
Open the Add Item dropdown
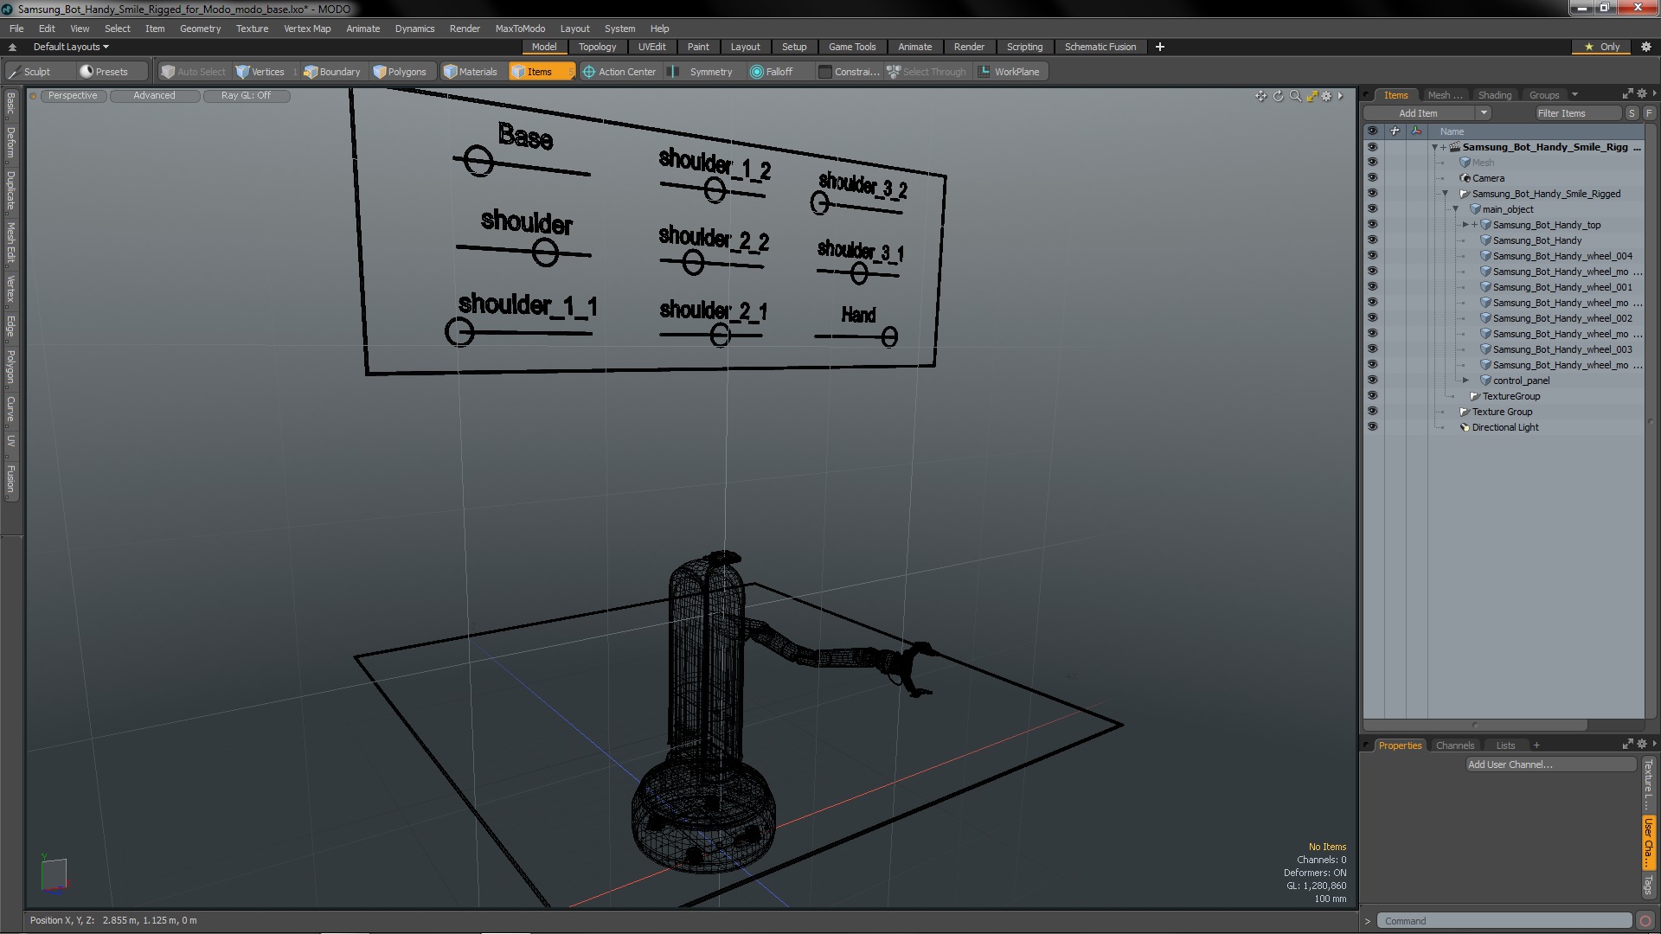point(1484,113)
